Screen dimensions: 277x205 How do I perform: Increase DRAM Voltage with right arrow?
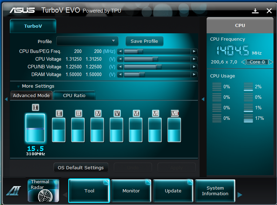194,74
